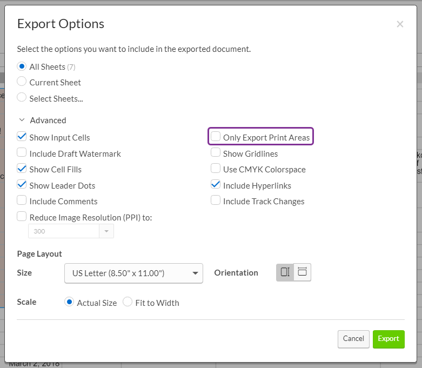Enable Use CMYK Colorspace
422x368 pixels.
tap(216, 169)
